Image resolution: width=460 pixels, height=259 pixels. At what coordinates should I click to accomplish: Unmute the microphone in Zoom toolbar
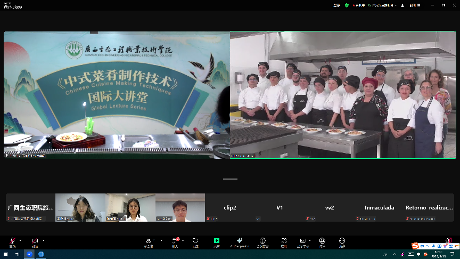(x=12, y=242)
